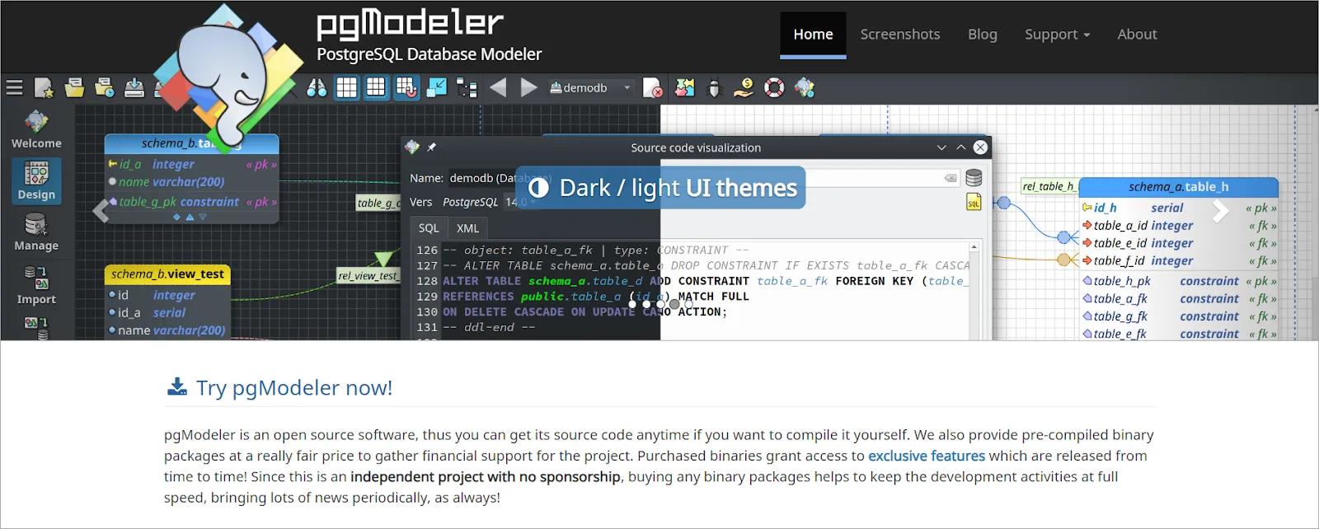Click the rel_table_h relationship label
This screenshot has height=529, width=1319.
pyautogui.click(x=1049, y=186)
